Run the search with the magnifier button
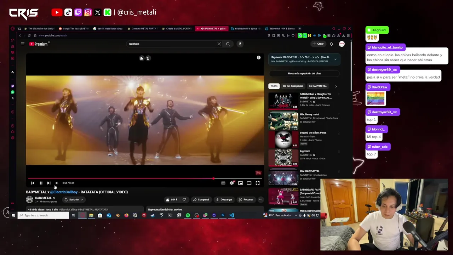453x255 pixels. click(x=228, y=44)
